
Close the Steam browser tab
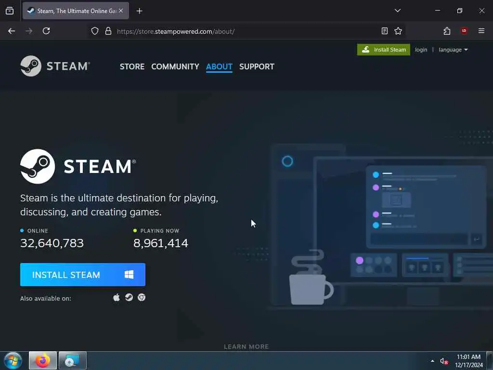(x=121, y=11)
